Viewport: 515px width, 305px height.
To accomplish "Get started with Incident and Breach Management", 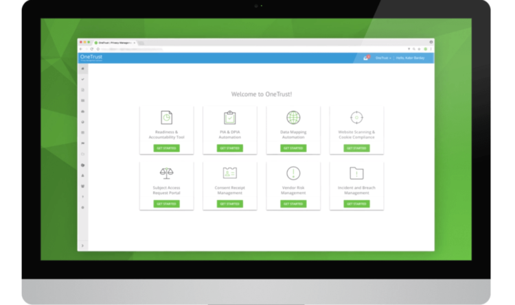I will coord(356,204).
